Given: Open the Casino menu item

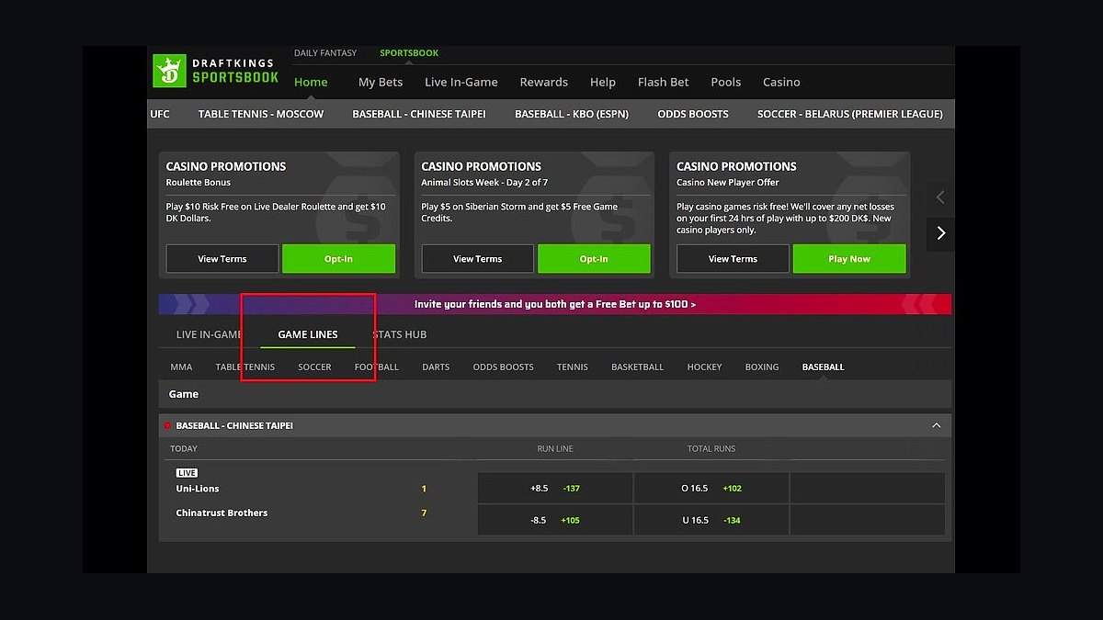Looking at the screenshot, I should pyautogui.click(x=781, y=82).
